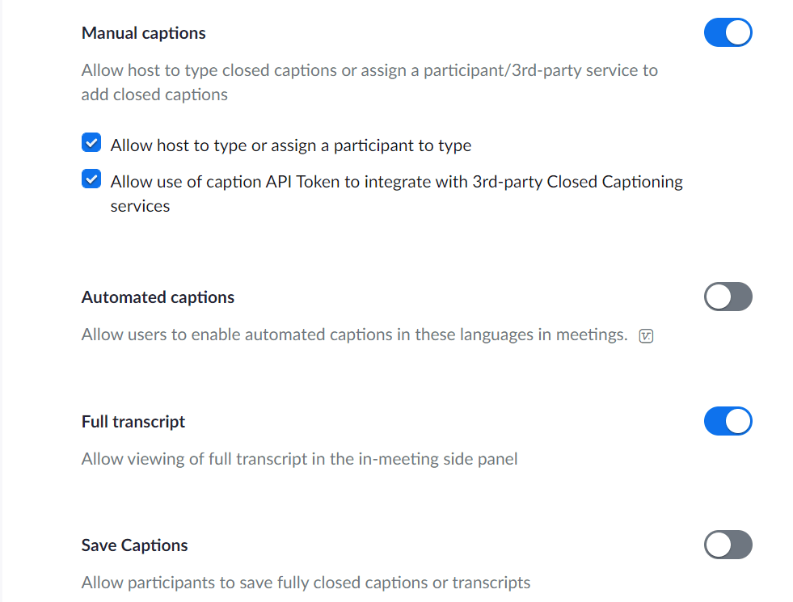Uncheck the caption API Token checkbox

pyautogui.click(x=91, y=179)
